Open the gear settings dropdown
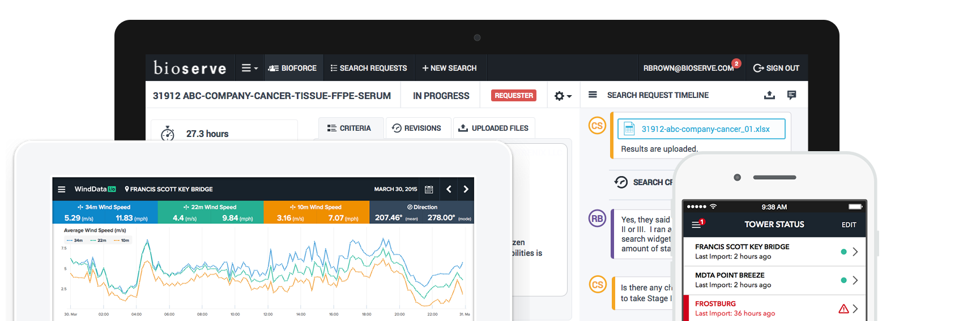The width and height of the screenshot is (963, 321). (x=563, y=96)
